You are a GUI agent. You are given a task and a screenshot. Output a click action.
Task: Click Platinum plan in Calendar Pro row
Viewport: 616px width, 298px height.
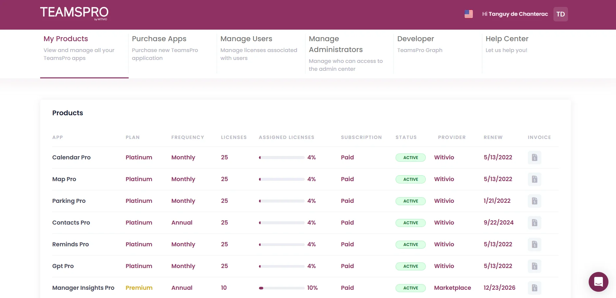pos(139,157)
